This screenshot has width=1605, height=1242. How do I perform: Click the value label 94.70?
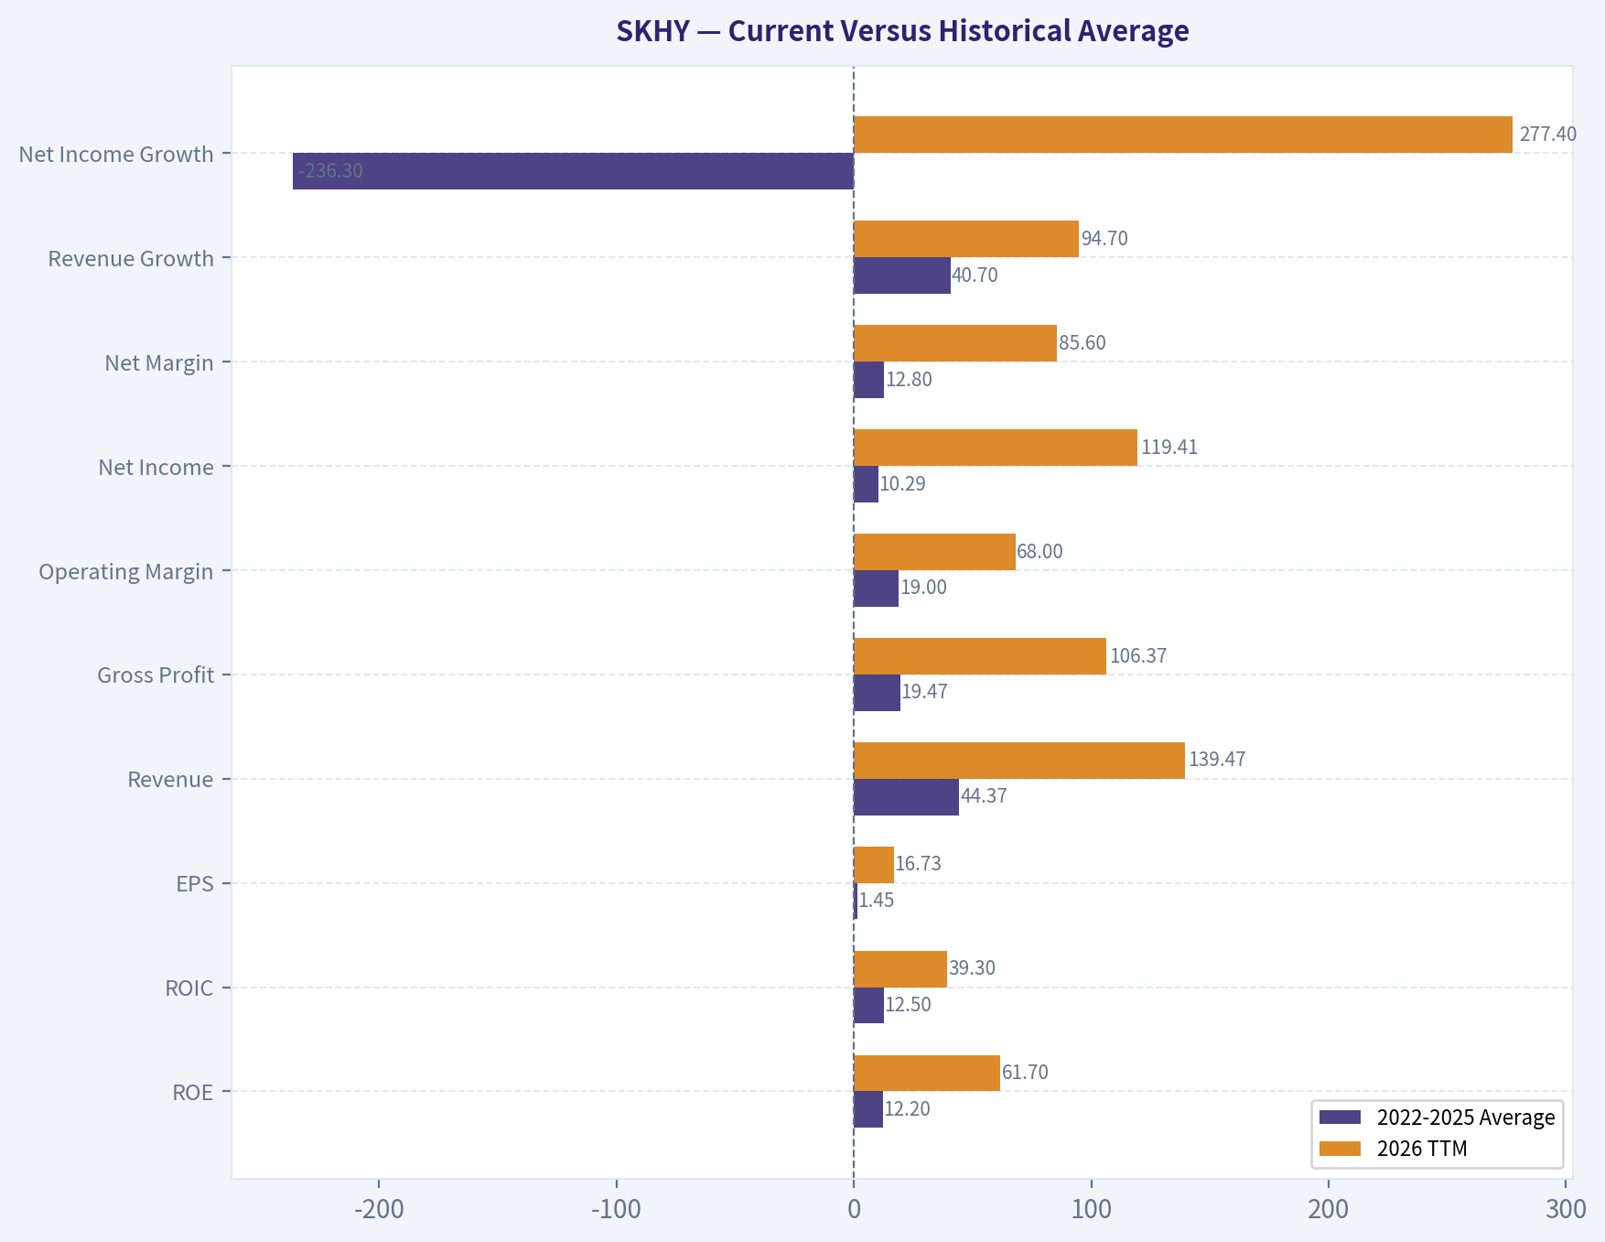point(1104,238)
